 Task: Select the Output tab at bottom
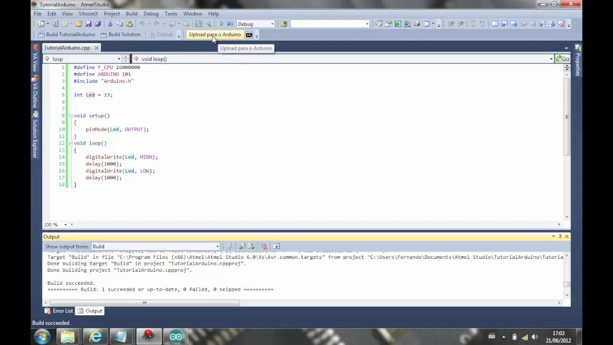(90, 310)
